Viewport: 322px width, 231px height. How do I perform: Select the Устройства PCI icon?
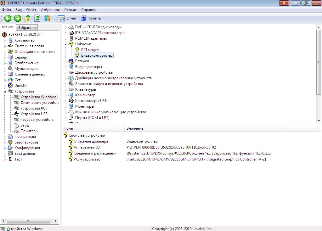click(16, 108)
